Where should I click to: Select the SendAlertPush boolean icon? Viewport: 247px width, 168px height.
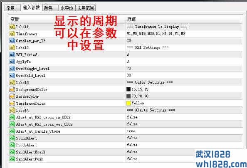click(x=12, y=159)
